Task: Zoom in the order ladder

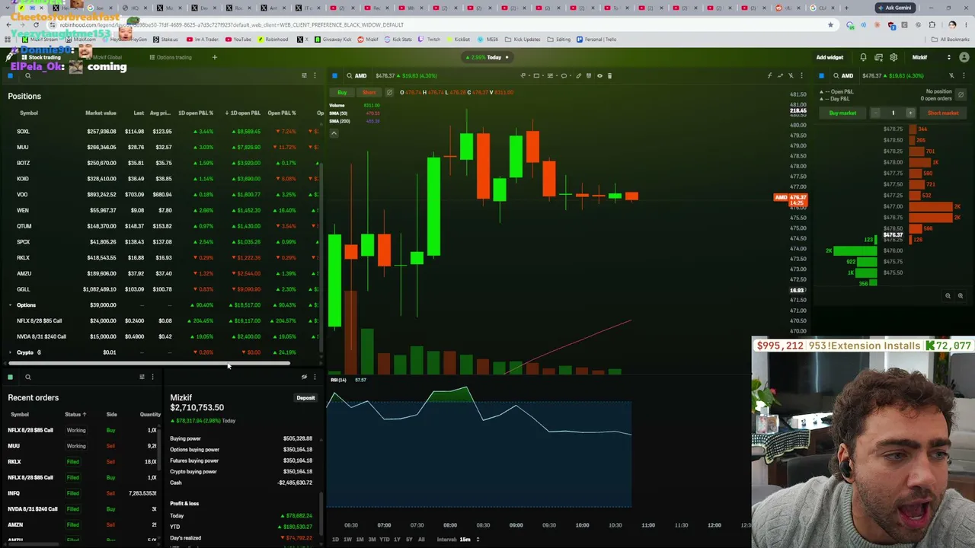Action: 960,296
